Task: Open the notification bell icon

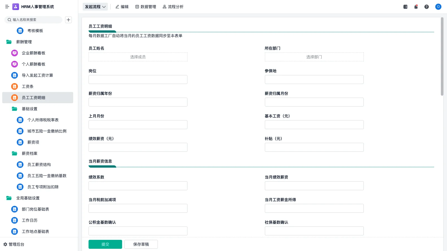Action: (416, 7)
